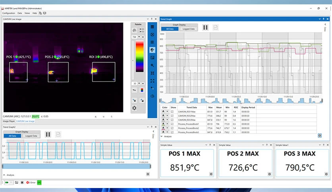Click the expand fullscreen arrows icon
The width and height of the screenshot is (332, 192).
point(152,81)
